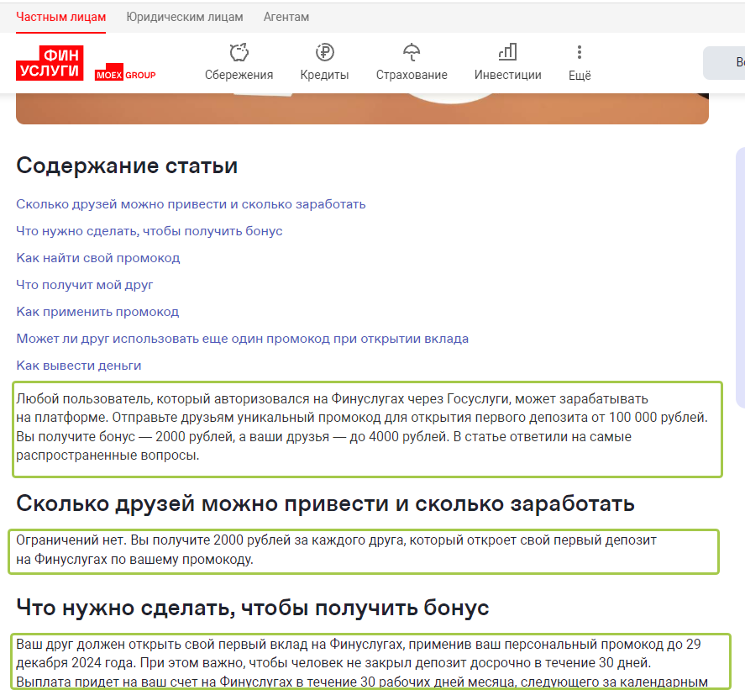Viewport: 745px width, 690px height.
Task: Click the 'Содержание статьи' heading
Action: [127, 166]
